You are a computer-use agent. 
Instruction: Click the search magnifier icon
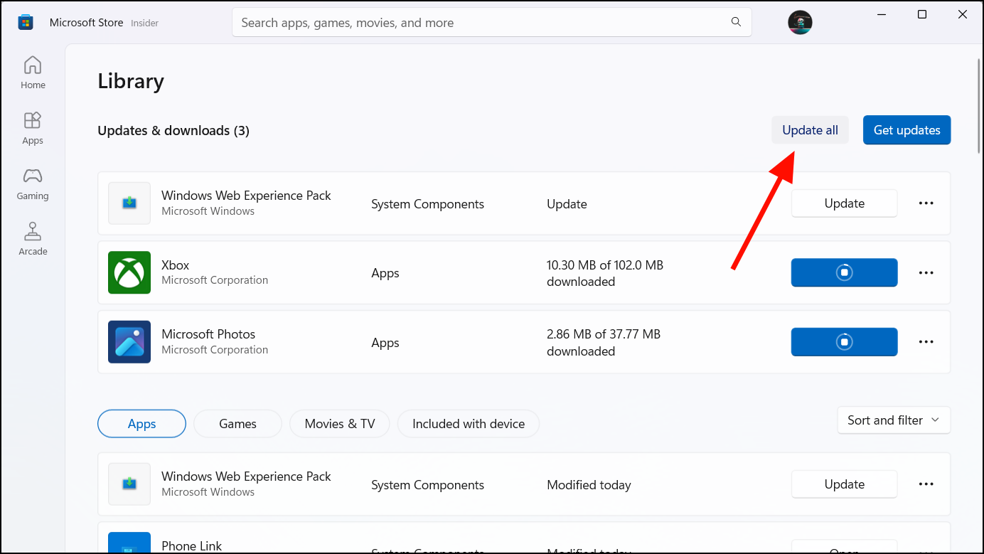coord(736,22)
